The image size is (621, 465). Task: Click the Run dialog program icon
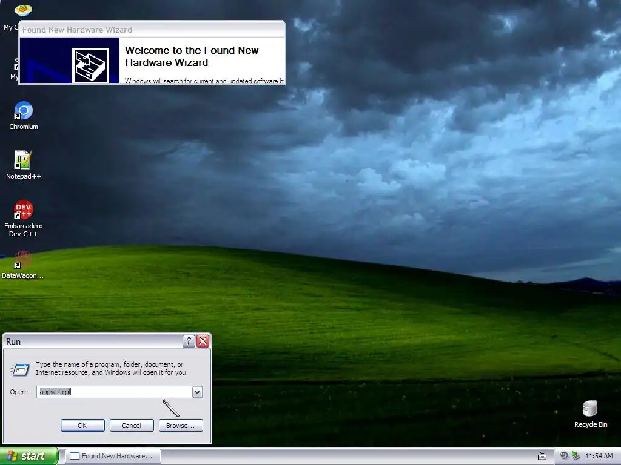click(x=19, y=369)
